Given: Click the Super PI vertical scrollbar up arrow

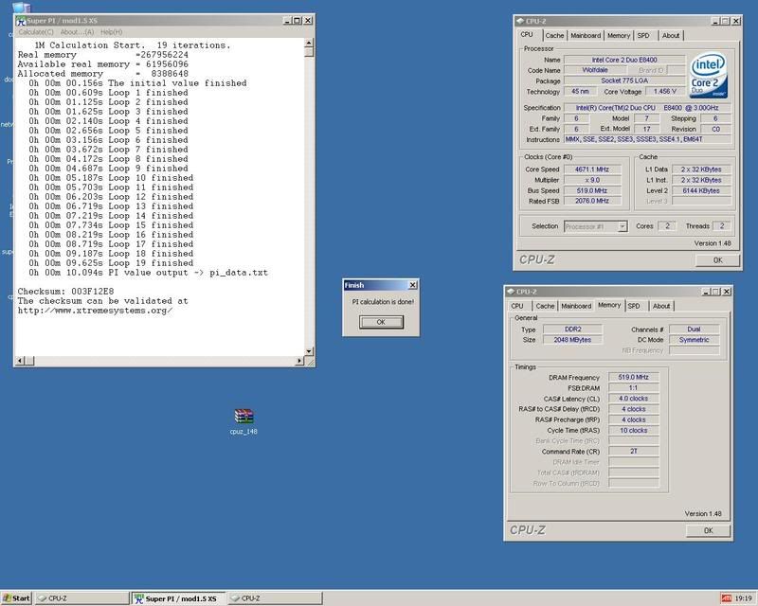Looking at the screenshot, I should pyautogui.click(x=309, y=44).
